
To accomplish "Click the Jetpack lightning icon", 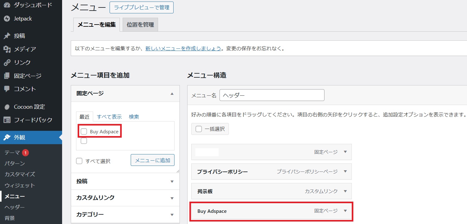I will (x=7, y=19).
